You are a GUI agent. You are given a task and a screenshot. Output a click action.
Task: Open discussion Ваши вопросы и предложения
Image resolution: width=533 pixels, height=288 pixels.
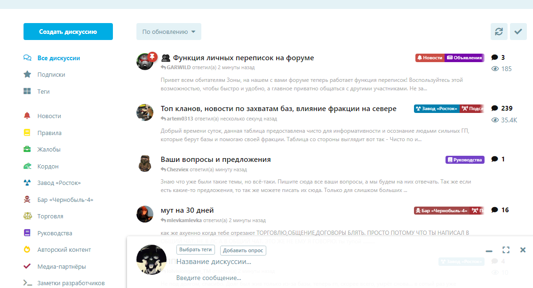[x=215, y=159]
